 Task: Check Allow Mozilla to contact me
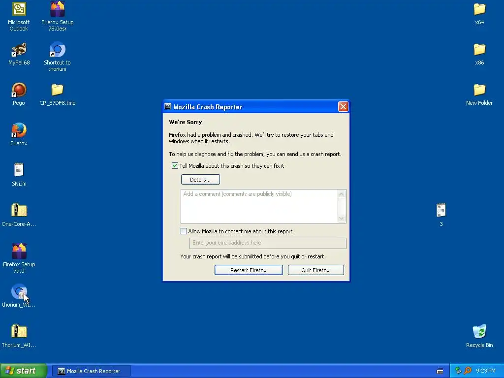(x=184, y=231)
